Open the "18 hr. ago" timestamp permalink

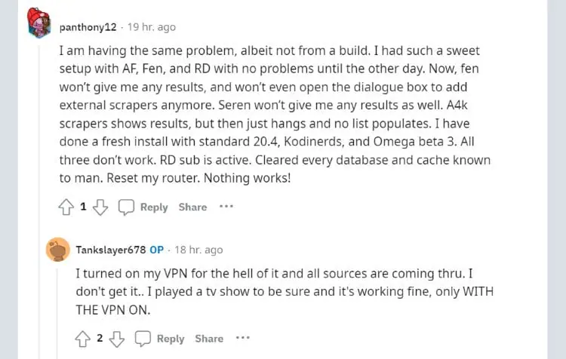pos(198,250)
